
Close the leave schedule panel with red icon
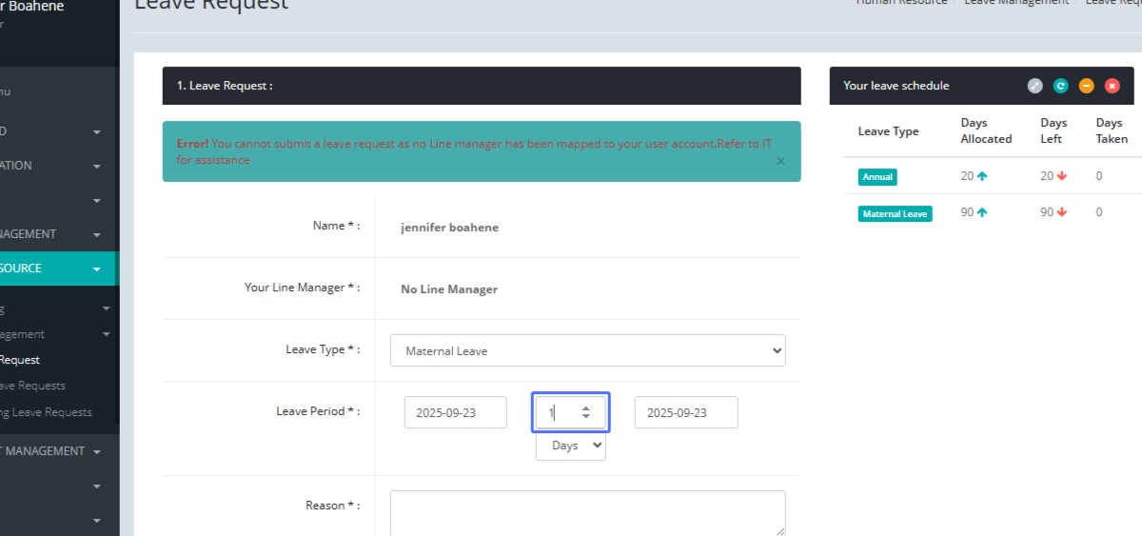(1112, 86)
